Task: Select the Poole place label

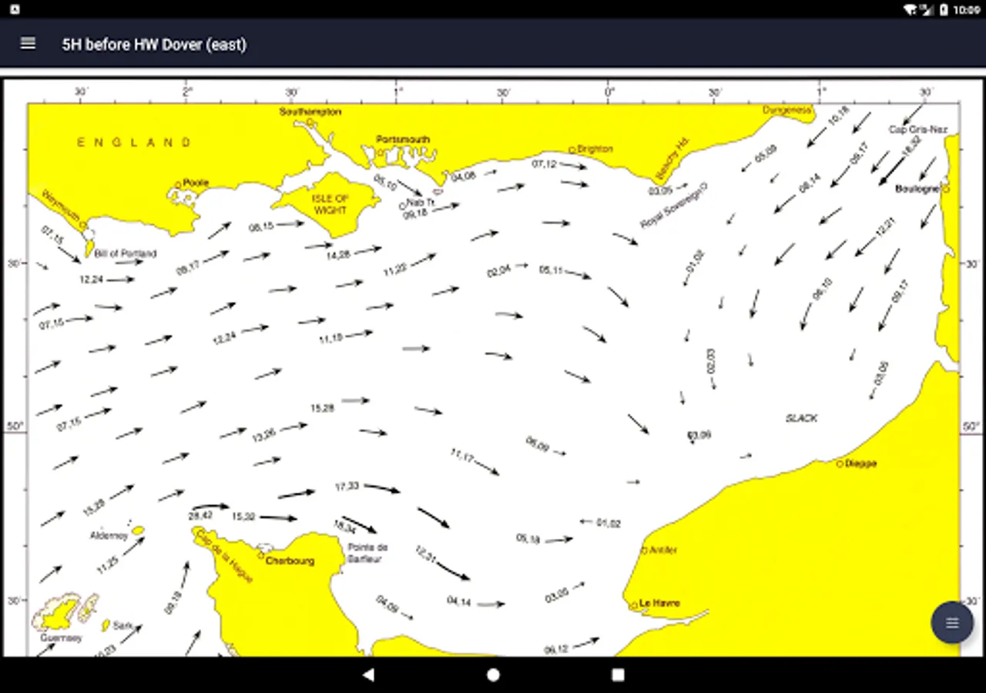Action: tap(196, 182)
